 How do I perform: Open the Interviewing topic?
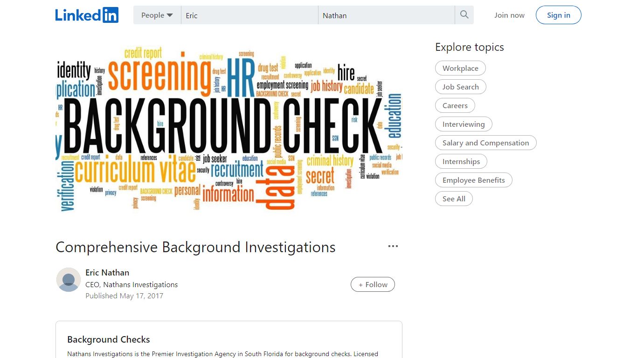(x=464, y=124)
